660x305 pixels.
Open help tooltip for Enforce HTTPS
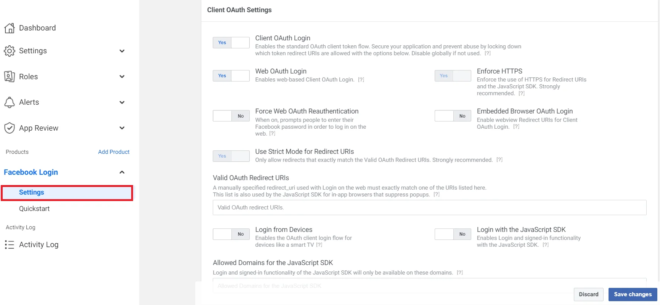tap(522, 93)
